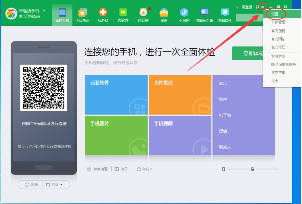Expand the phone connection dropdown arrow
This screenshot has width=302, height=204.
click(44, 11)
